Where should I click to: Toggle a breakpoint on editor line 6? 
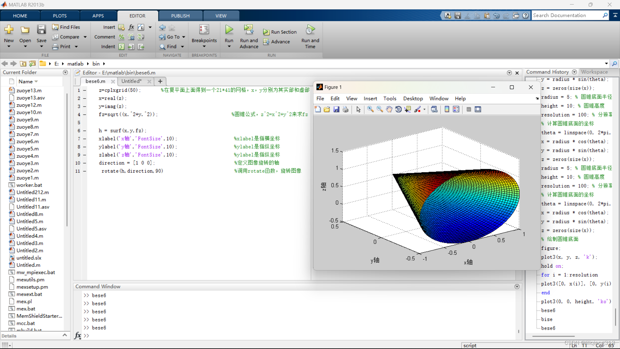tap(85, 131)
